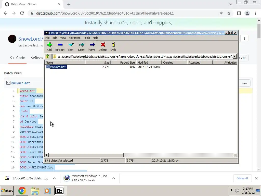Close the Batch Virus GitHub tab
Viewport: 261px width, 196px height.
click(x=59, y=4)
